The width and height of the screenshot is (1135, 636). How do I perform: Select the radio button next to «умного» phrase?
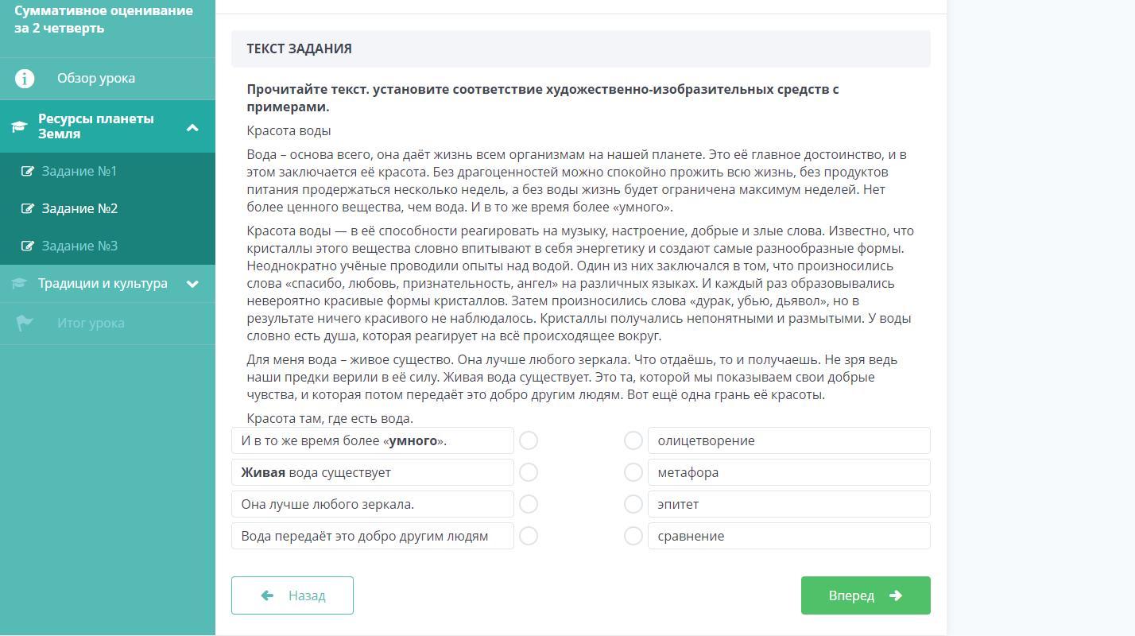click(529, 440)
